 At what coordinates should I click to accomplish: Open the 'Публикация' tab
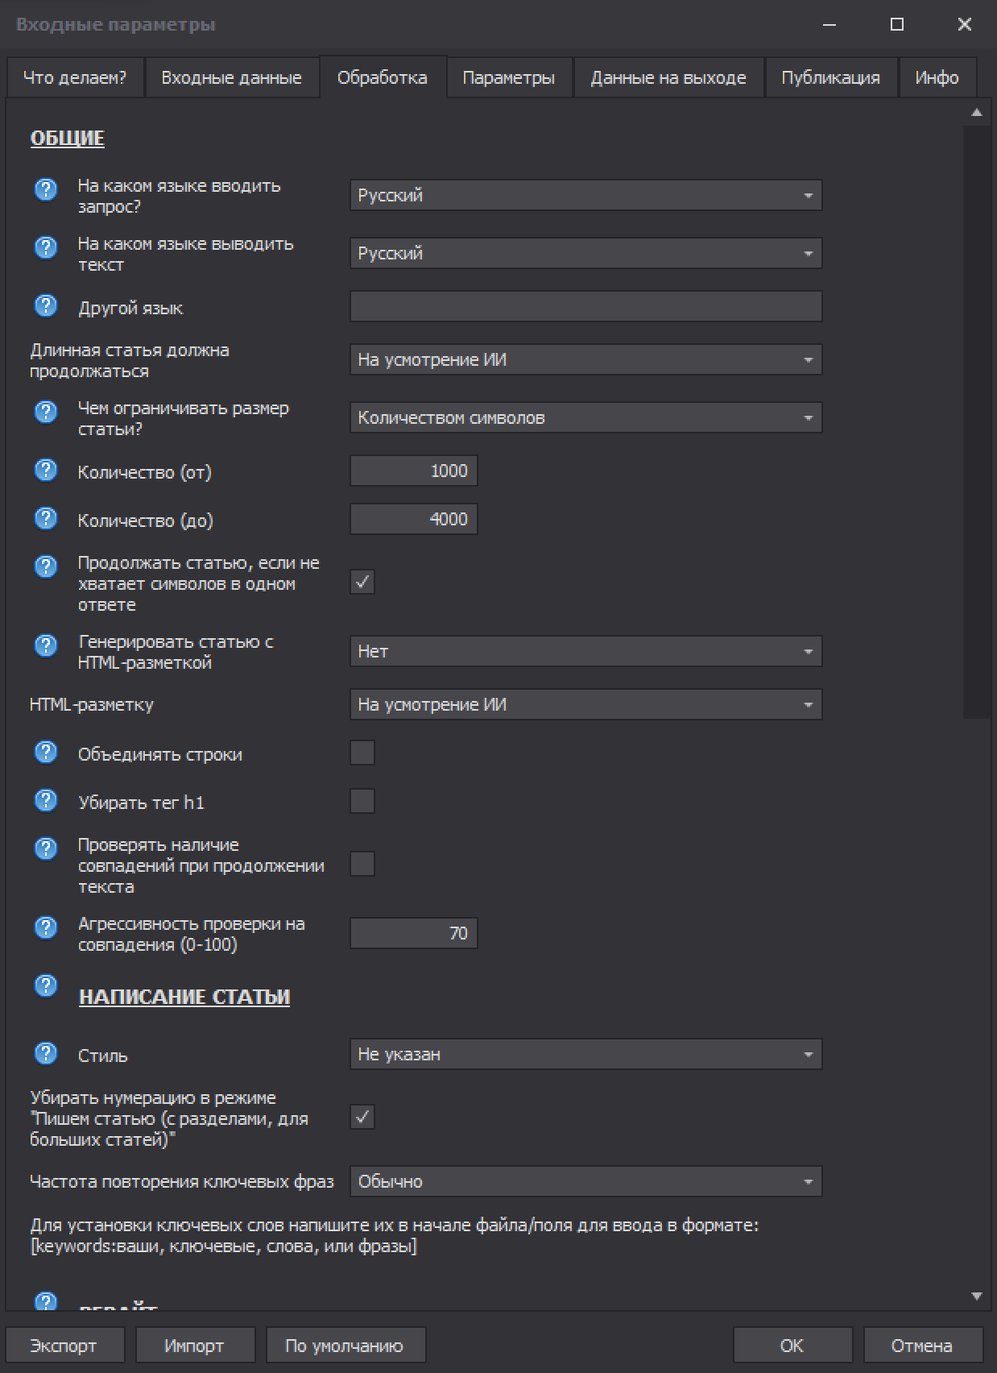[830, 78]
